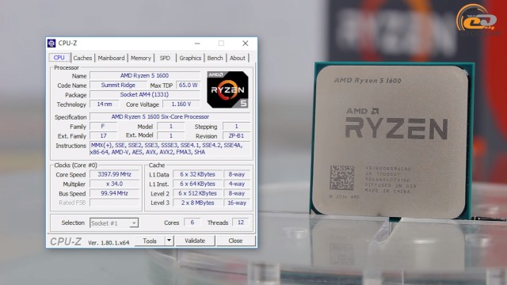Click the Instructions list field
507x285 pixels.
point(170,149)
